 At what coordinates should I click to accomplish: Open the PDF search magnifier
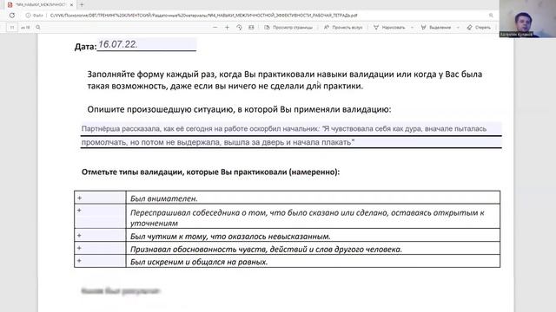(x=38, y=27)
